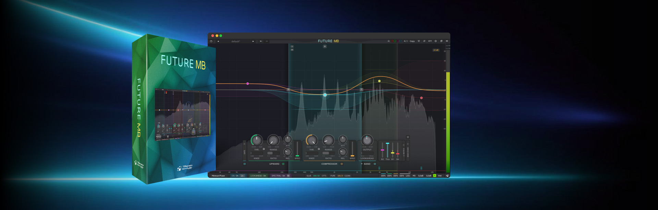The width and height of the screenshot is (658, 210).
Task: Click the settings gear icon in top toolbar
Action: [x=436, y=41]
